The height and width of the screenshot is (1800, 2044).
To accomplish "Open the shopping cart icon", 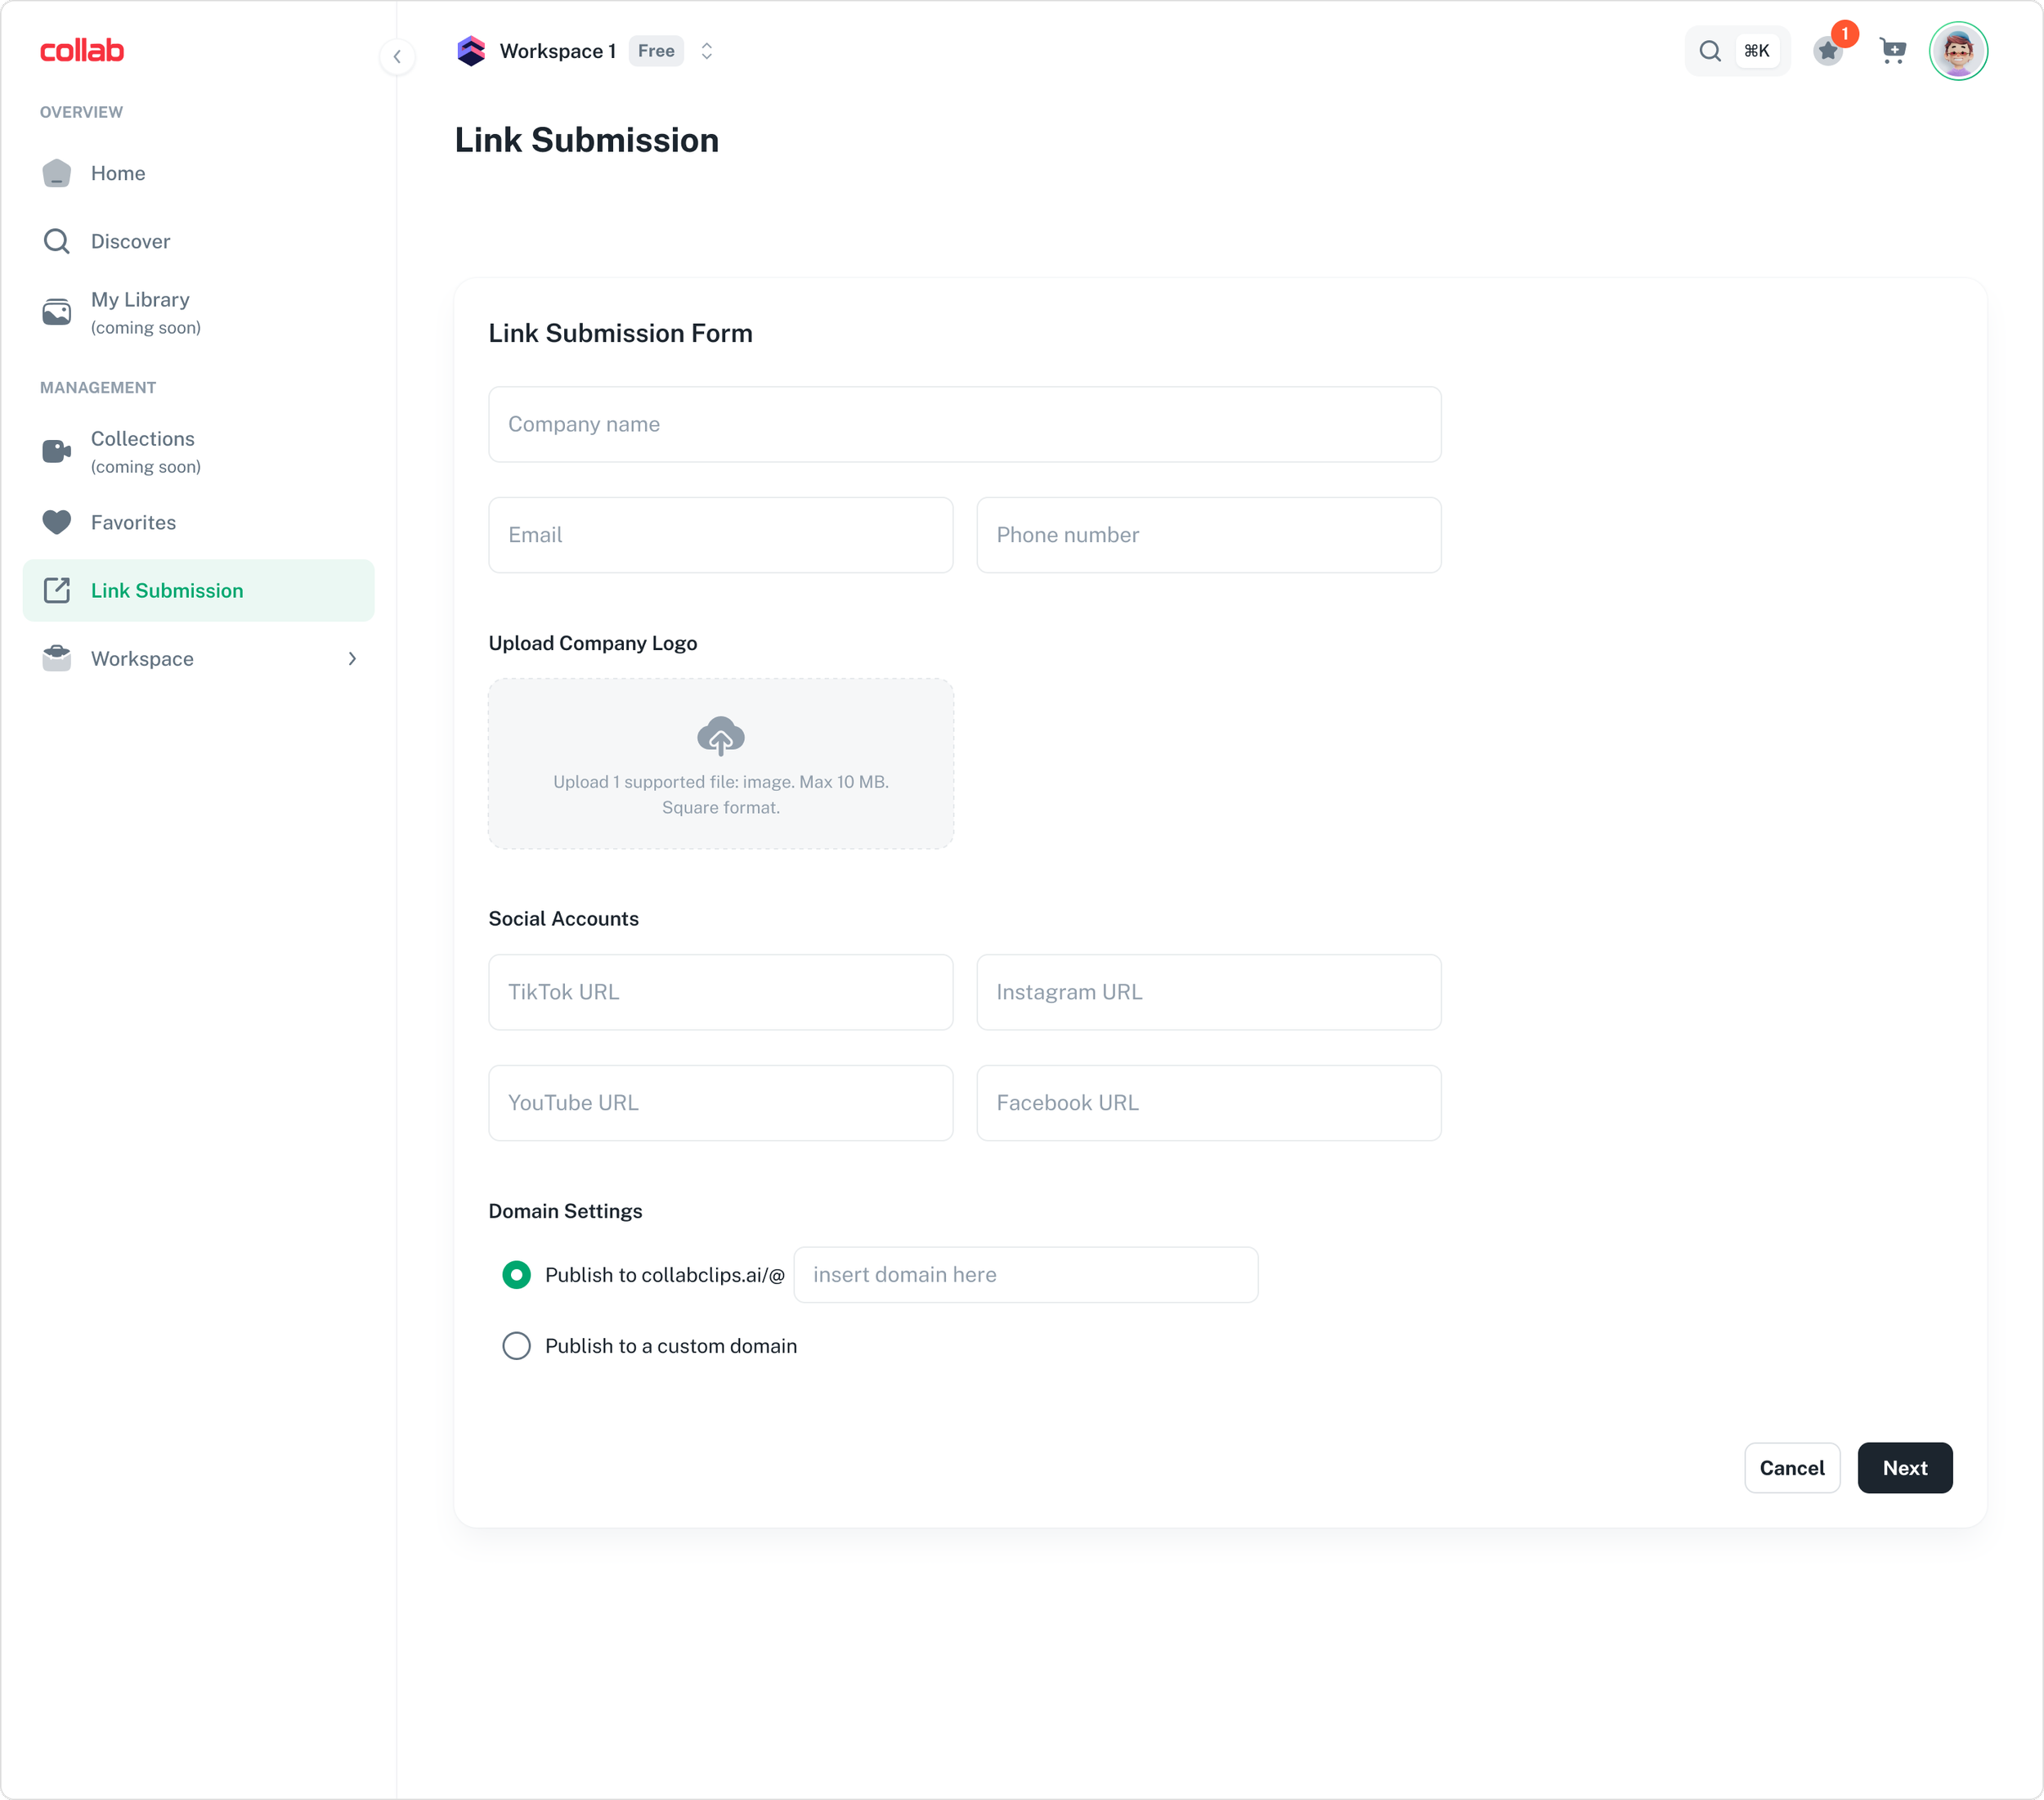I will [1892, 51].
